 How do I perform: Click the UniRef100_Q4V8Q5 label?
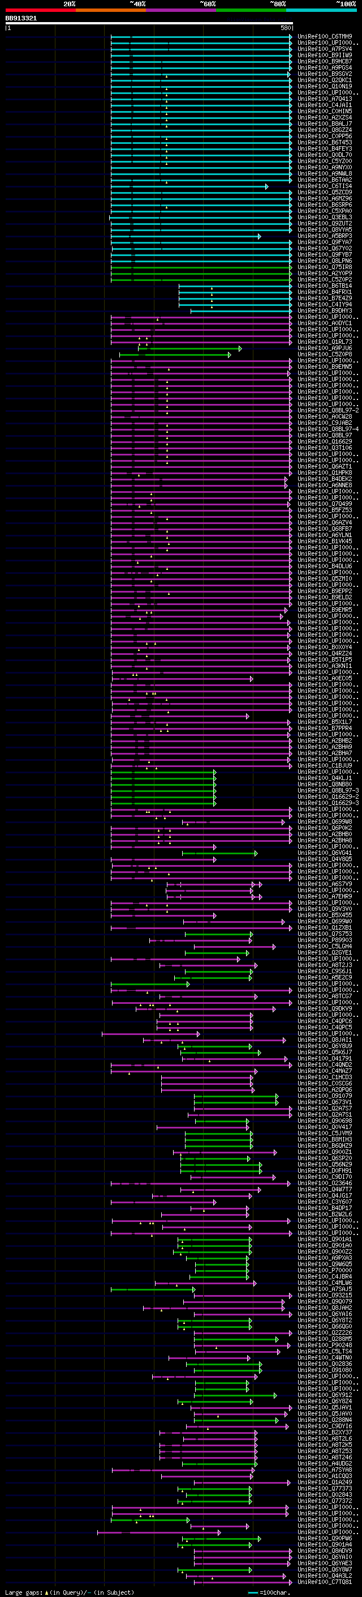(325, 860)
